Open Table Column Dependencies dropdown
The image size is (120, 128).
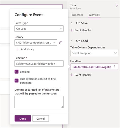click(94, 53)
